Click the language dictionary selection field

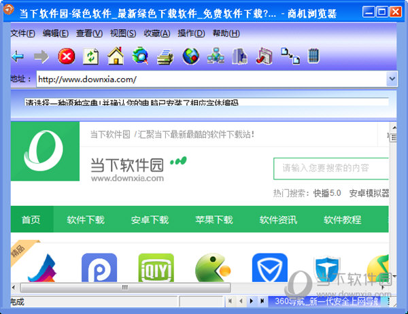click(x=207, y=102)
